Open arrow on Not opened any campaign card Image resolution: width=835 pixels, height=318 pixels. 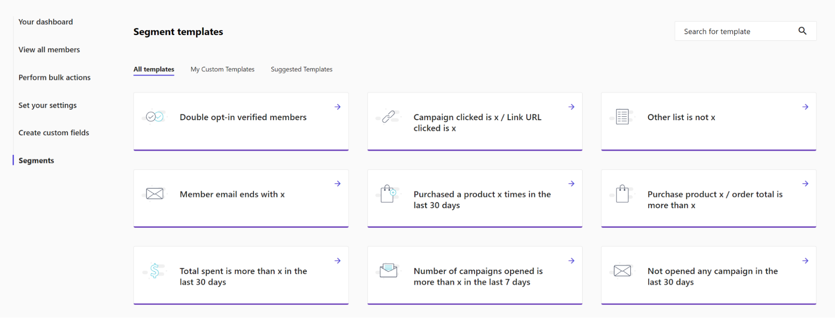[805, 261]
